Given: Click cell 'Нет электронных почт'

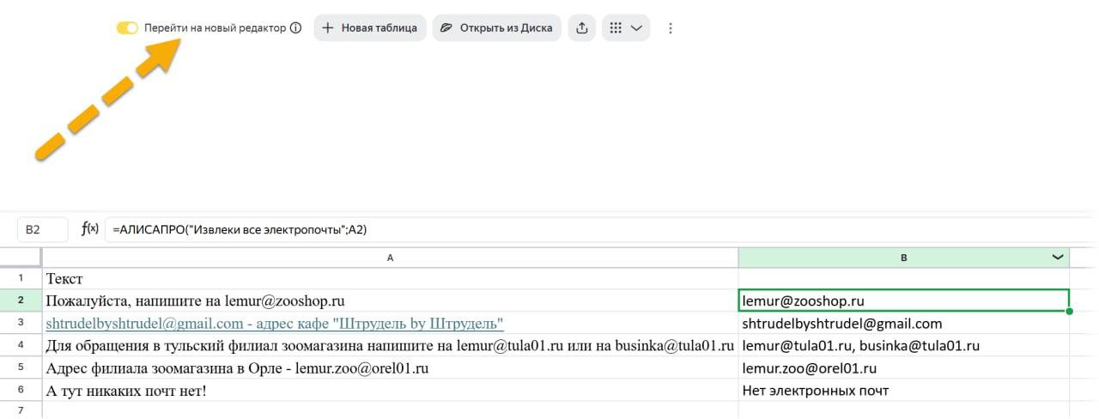Looking at the screenshot, I should coord(903,390).
